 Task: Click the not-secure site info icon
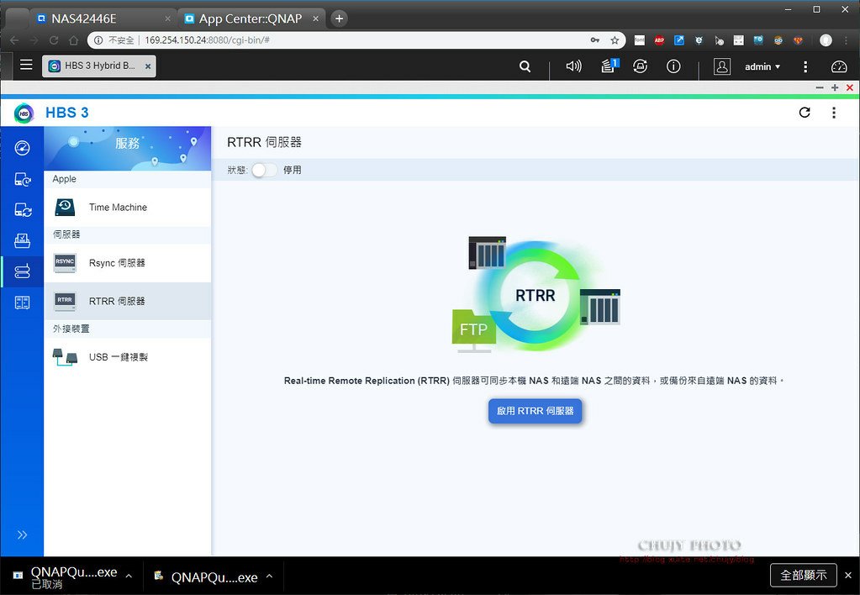click(x=98, y=40)
